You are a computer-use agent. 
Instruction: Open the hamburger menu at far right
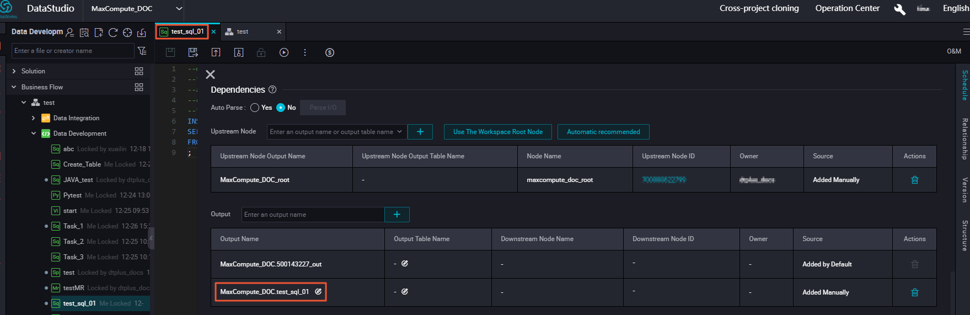coord(966,31)
